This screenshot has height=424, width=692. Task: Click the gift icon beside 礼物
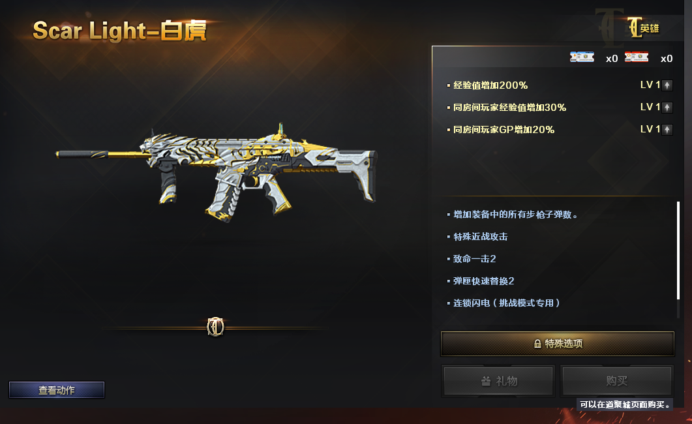[x=486, y=381]
